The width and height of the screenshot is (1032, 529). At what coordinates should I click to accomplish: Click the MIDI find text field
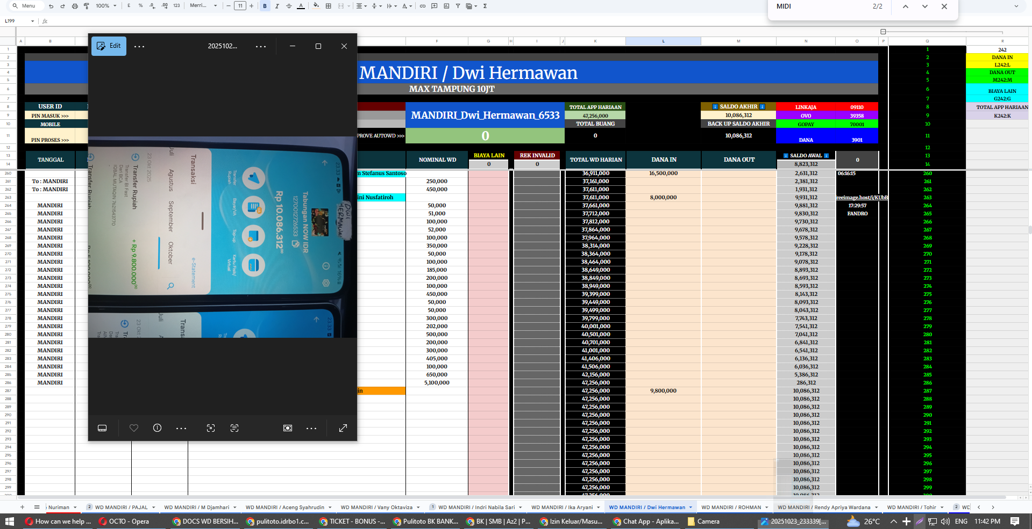[820, 6]
